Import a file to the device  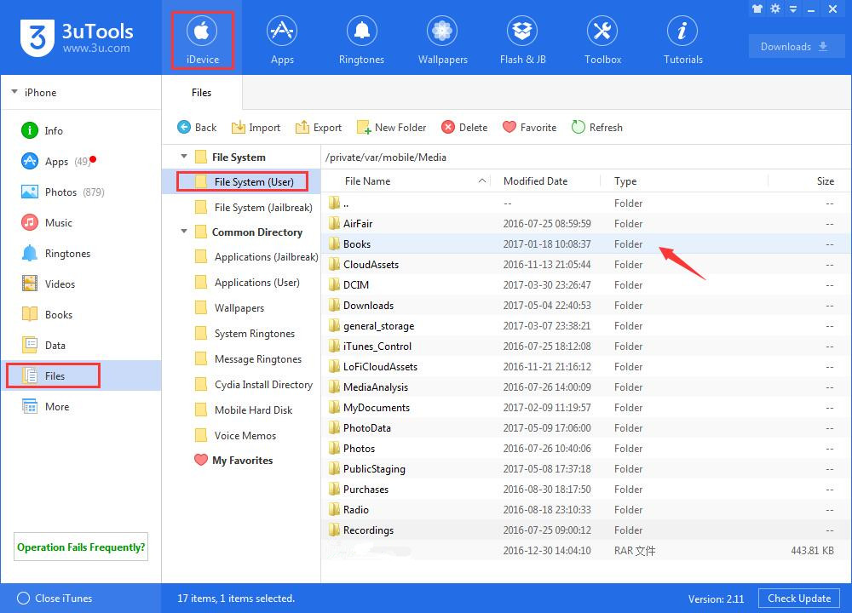click(x=256, y=128)
